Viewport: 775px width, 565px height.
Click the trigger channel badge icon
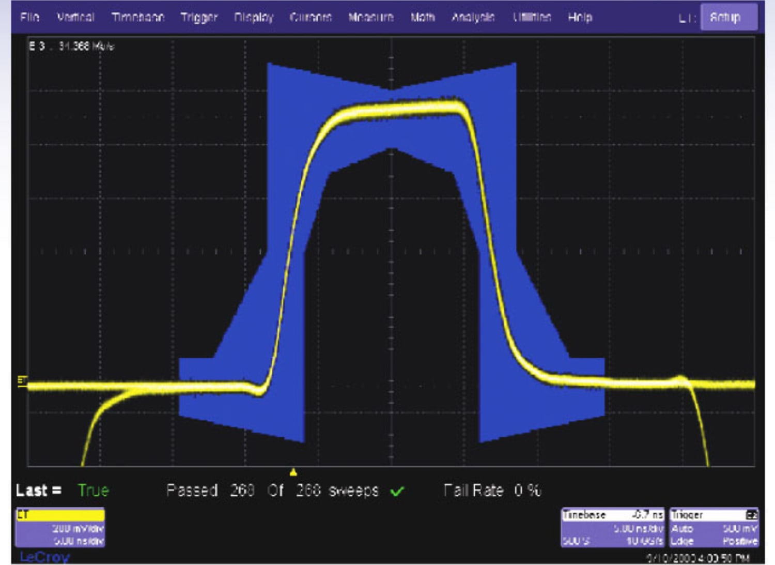[x=752, y=515]
